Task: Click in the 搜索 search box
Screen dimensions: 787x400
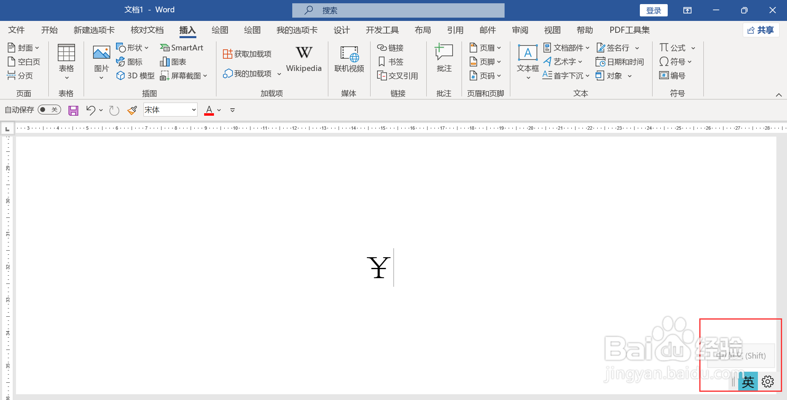Action: [x=398, y=10]
